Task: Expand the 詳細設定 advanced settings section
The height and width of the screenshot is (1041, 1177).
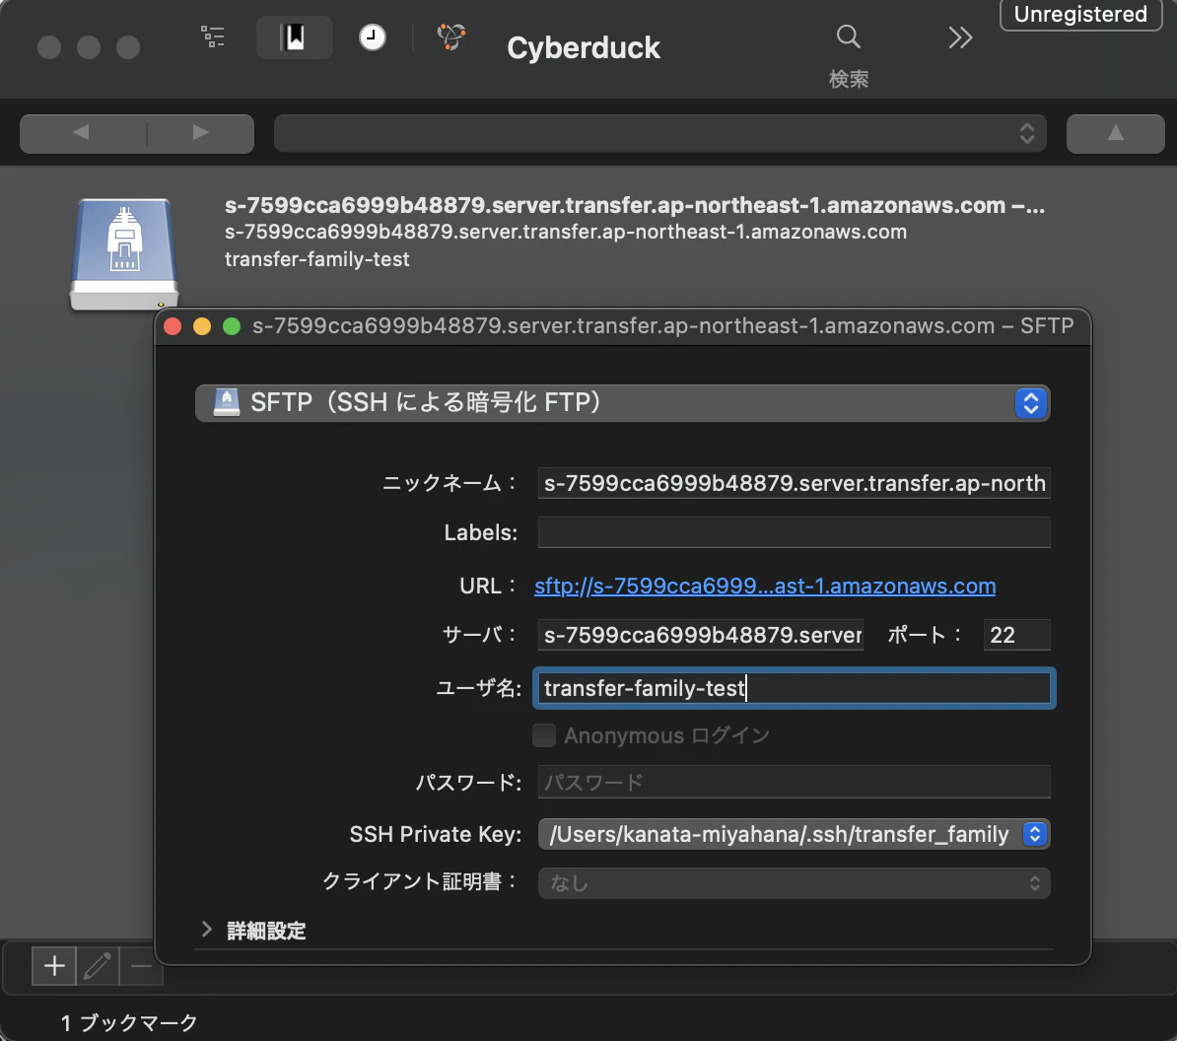Action: pyautogui.click(x=206, y=930)
